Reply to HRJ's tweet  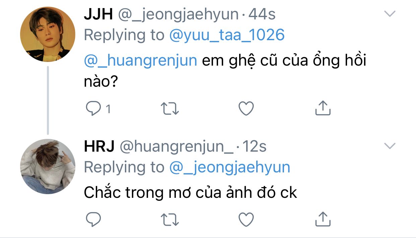pyautogui.click(x=94, y=219)
